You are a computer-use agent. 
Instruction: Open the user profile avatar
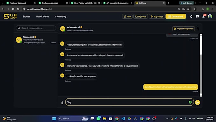click(x=210, y=17)
